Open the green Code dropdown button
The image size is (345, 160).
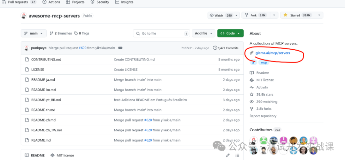tap(230, 33)
